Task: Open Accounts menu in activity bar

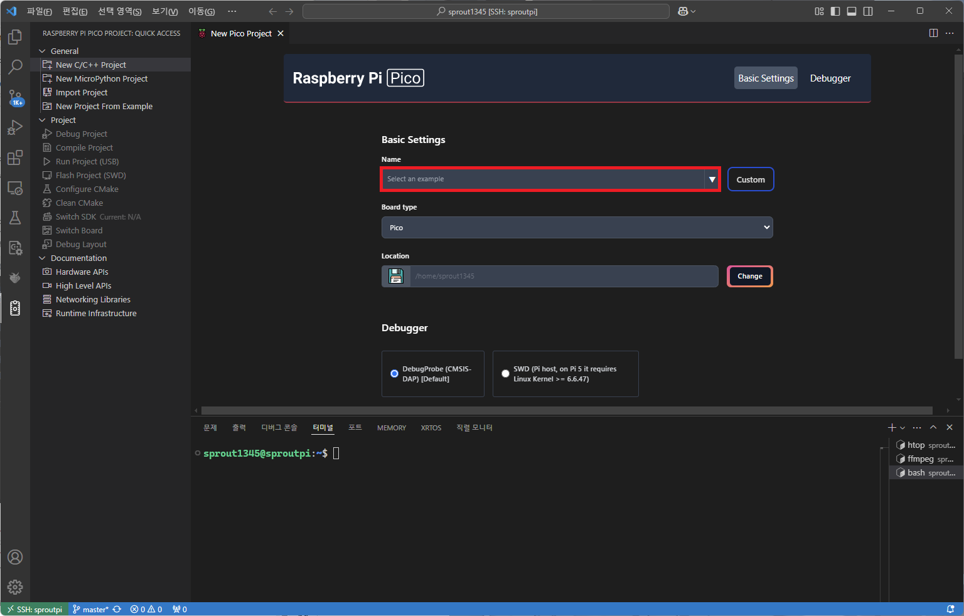Action: coord(15,557)
